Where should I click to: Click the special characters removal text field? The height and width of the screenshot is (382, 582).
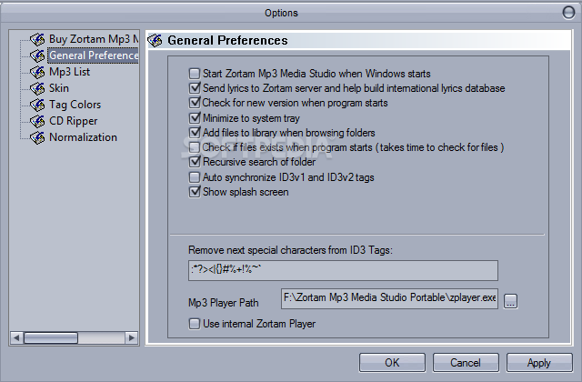[x=343, y=271]
